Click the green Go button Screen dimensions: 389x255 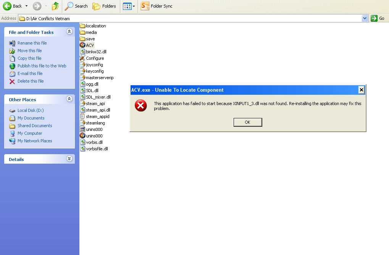pyautogui.click(x=377, y=18)
